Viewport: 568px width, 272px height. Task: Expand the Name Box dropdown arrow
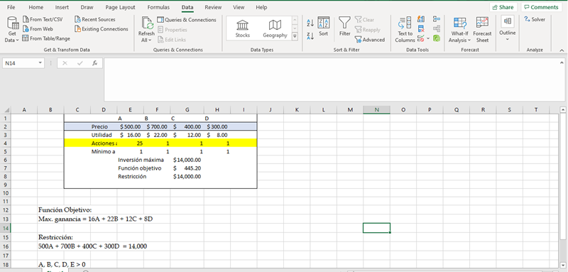point(40,63)
